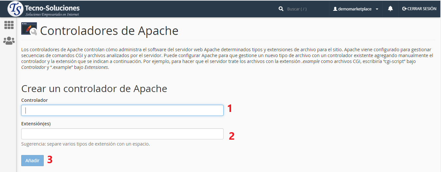Expand the demomarketplace dropdown caret
The width and height of the screenshot is (441, 172).
pyautogui.click(x=377, y=9)
